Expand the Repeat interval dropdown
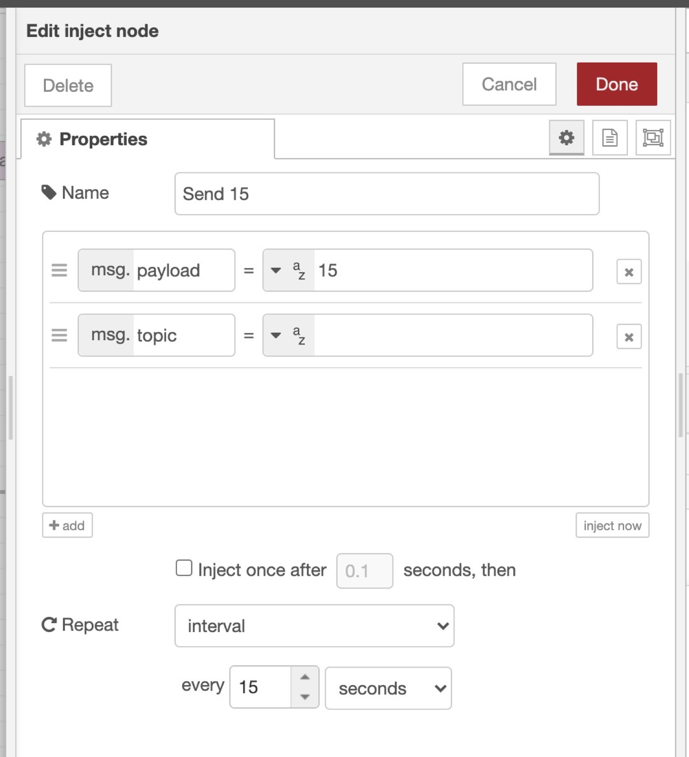 (314, 625)
